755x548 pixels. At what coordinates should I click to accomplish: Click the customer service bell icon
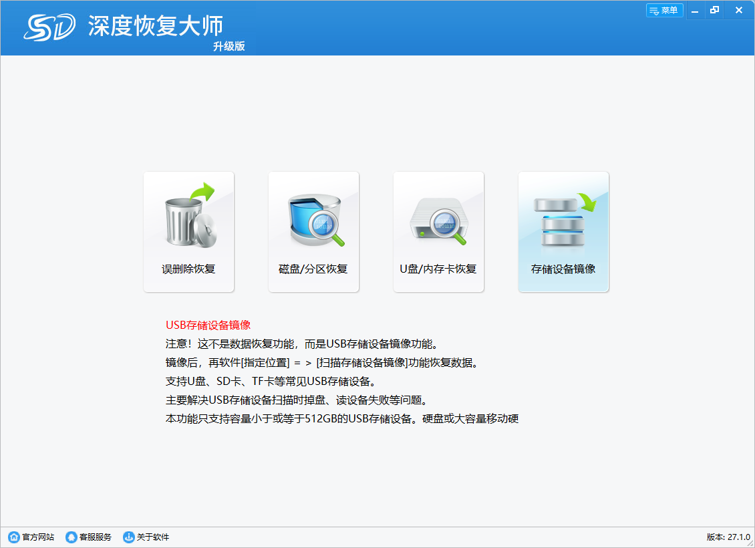tap(71, 537)
